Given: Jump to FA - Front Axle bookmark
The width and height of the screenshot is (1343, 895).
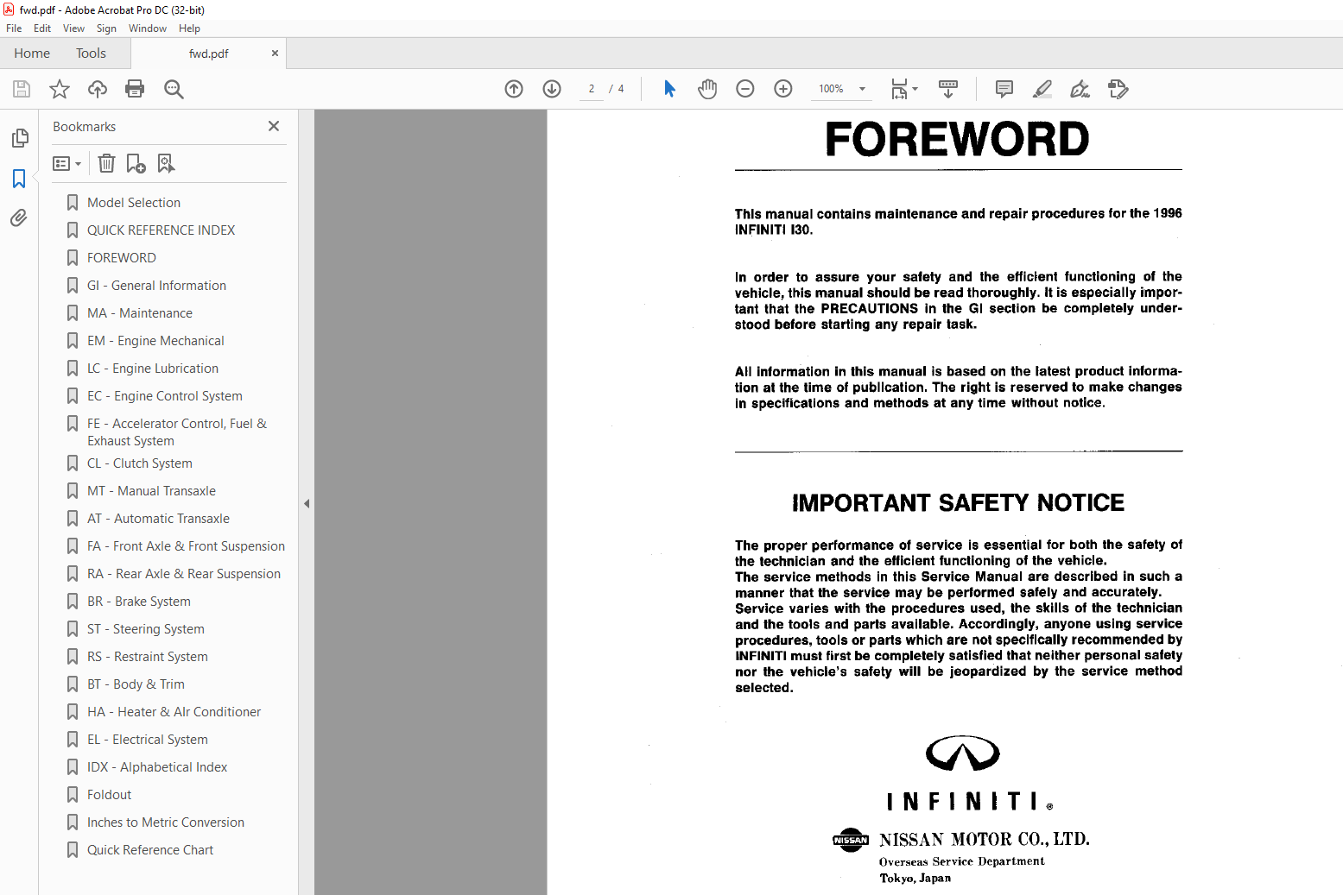Looking at the screenshot, I should (x=186, y=546).
